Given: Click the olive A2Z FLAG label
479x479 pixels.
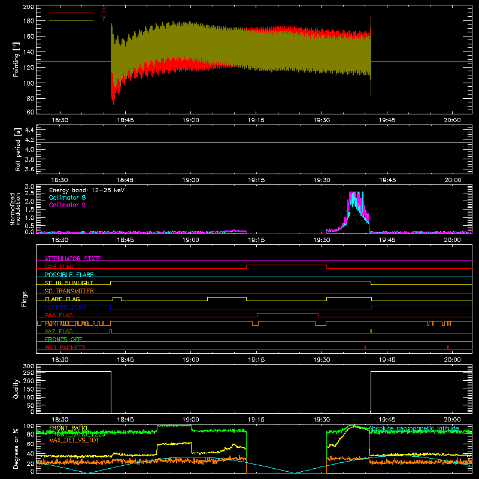Looking at the screenshot, I should [x=59, y=331].
